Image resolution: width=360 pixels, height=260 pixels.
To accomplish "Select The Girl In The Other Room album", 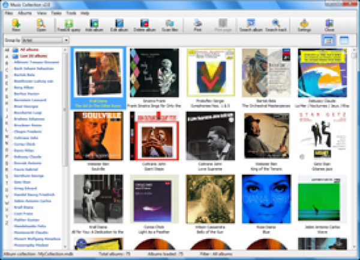I will pyautogui.click(x=98, y=78).
